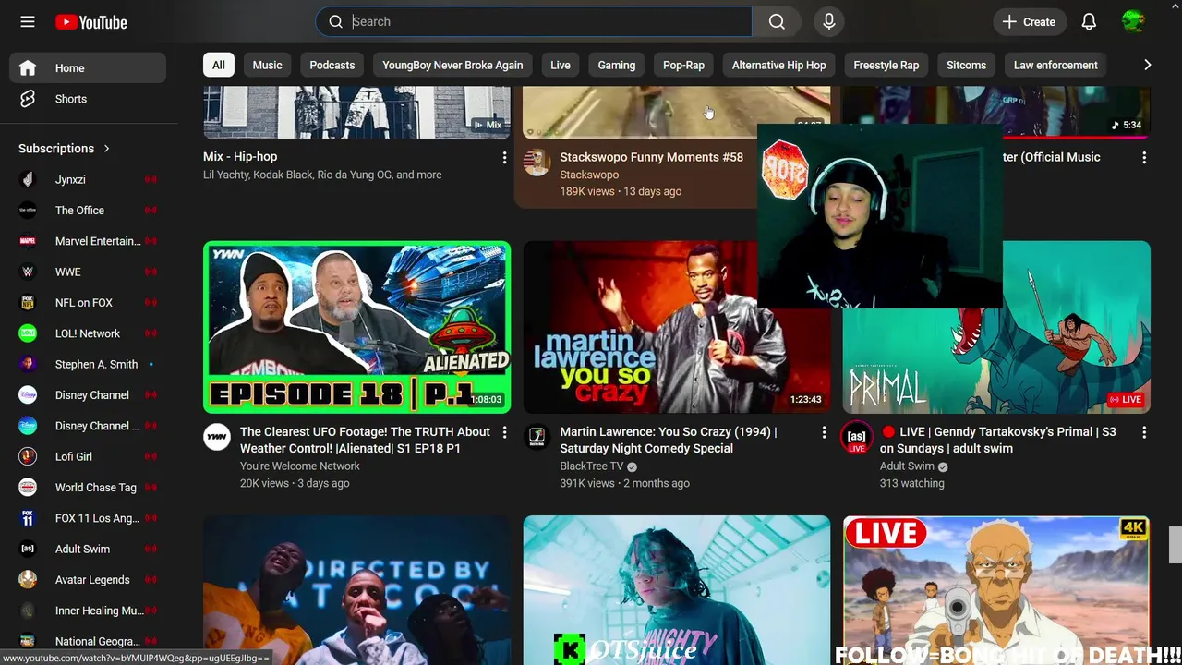Open Lofi Girl subscription

(88, 456)
